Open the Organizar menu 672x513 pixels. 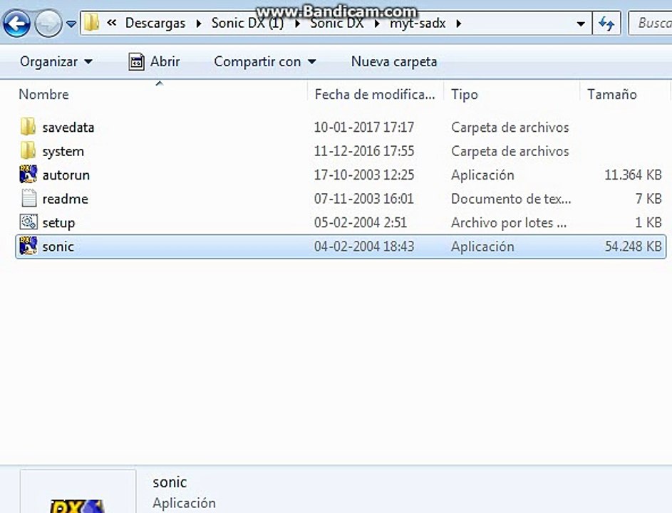[x=56, y=62]
